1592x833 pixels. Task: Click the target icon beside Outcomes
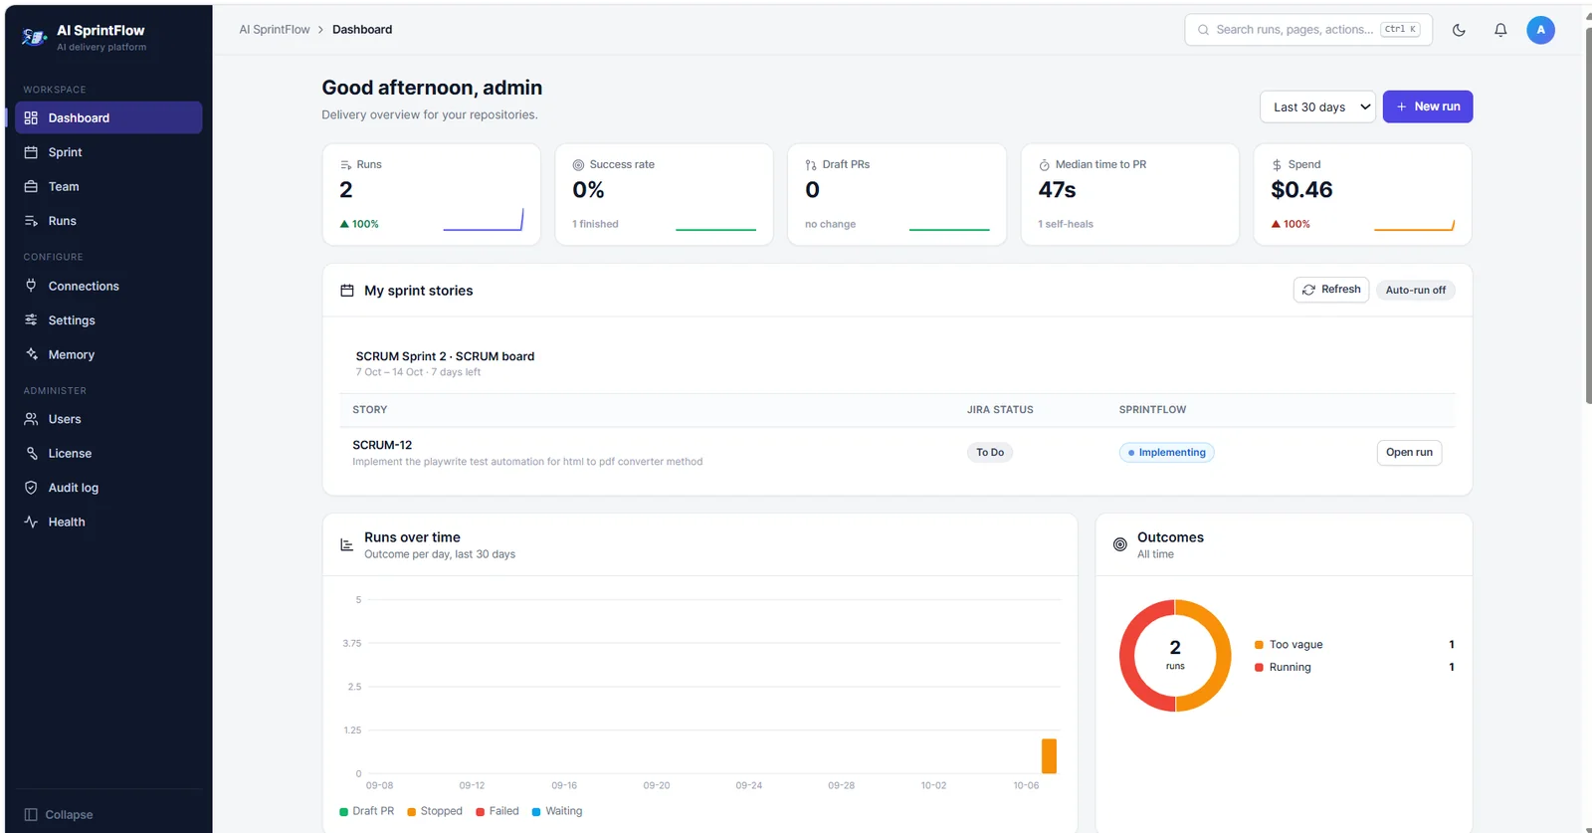[1120, 544]
